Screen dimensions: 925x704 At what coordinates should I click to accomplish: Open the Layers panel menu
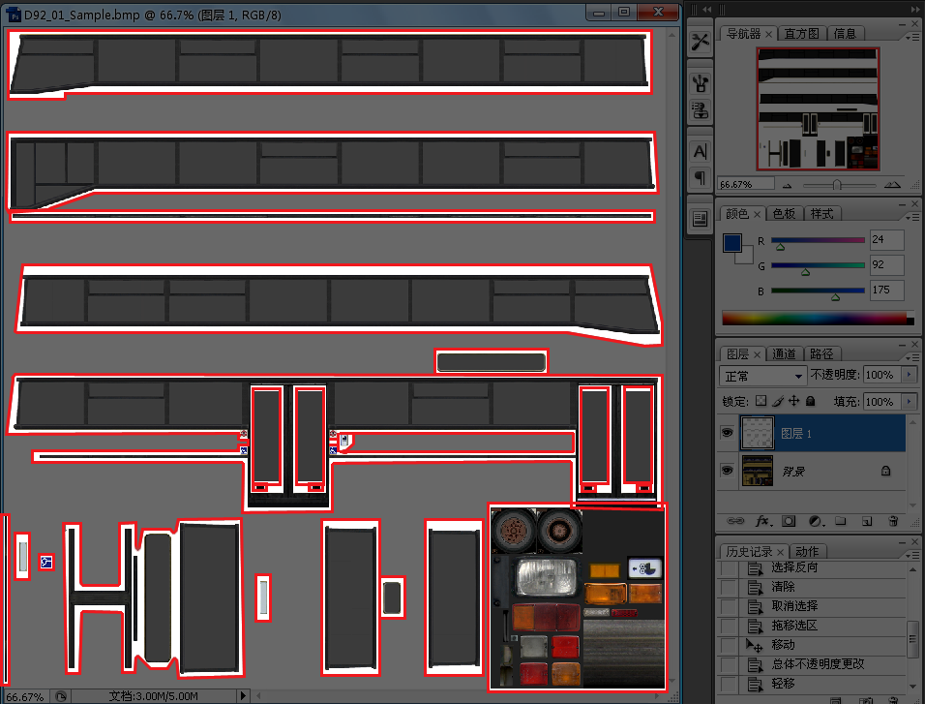[912, 358]
